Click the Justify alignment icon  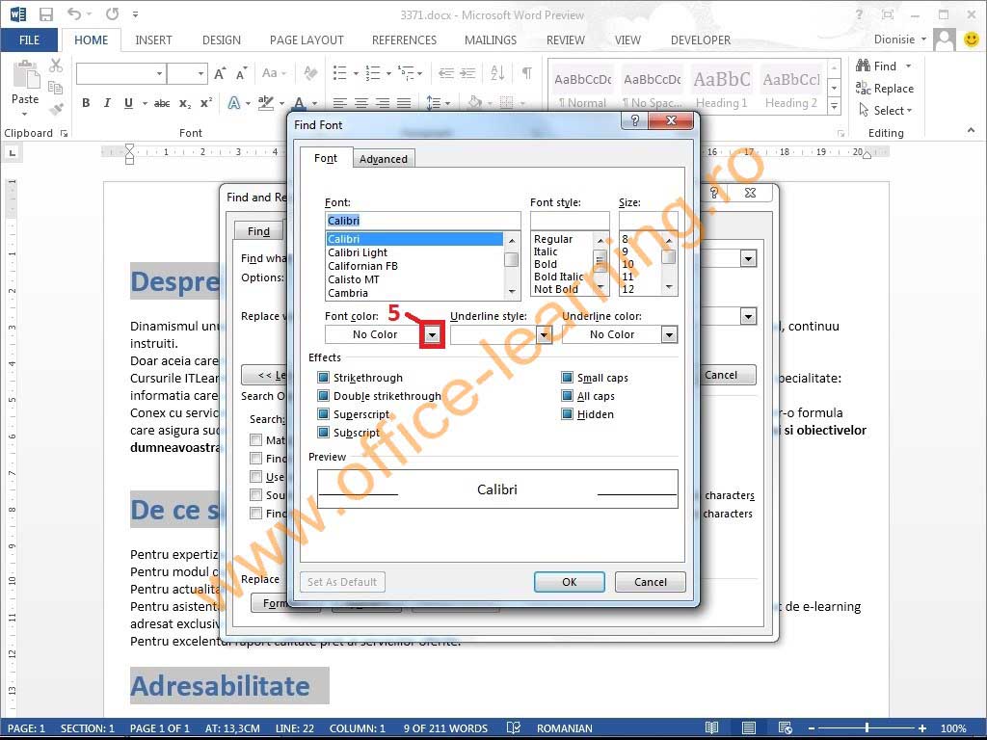click(404, 103)
